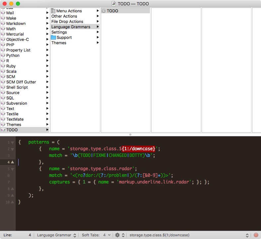Select Themes category in second column
Image resolution: width=261 pixels, height=239 pixels.
click(75, 43)
